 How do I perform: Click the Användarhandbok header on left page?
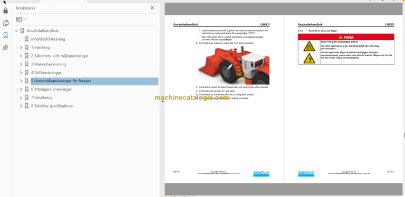[186, 25]
